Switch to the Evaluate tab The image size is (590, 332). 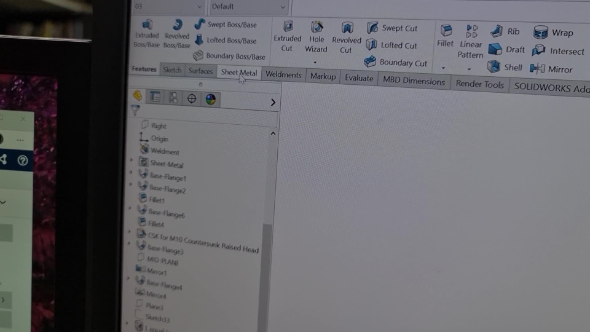point(359,78)
